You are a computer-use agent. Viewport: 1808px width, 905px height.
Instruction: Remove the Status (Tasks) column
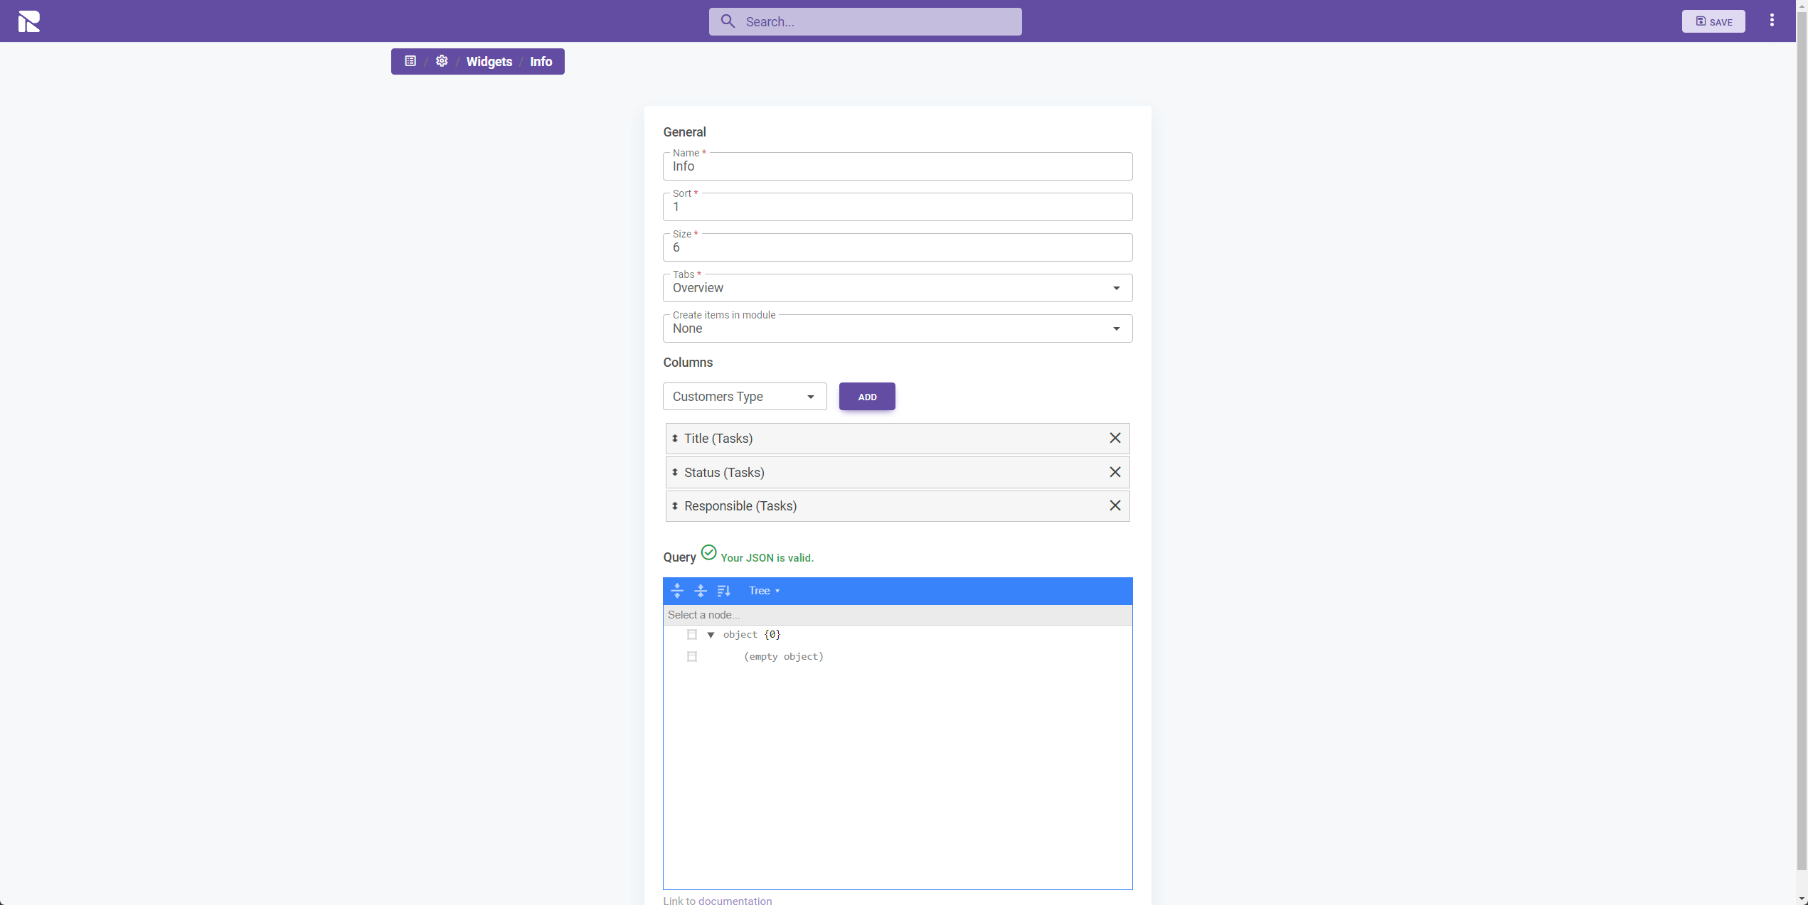click(x=1115, y=472)
